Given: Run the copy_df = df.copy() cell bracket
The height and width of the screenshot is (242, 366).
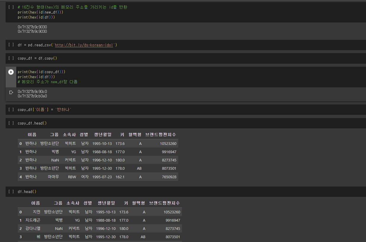Looking at the screenshot, I should point(11,58).
